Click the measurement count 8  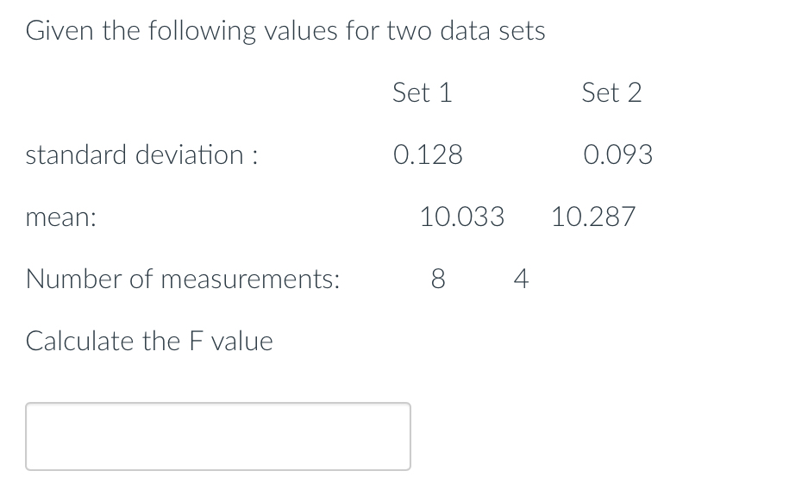click(437, 279)
